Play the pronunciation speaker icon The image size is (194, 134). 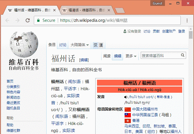tap(126, 97)
